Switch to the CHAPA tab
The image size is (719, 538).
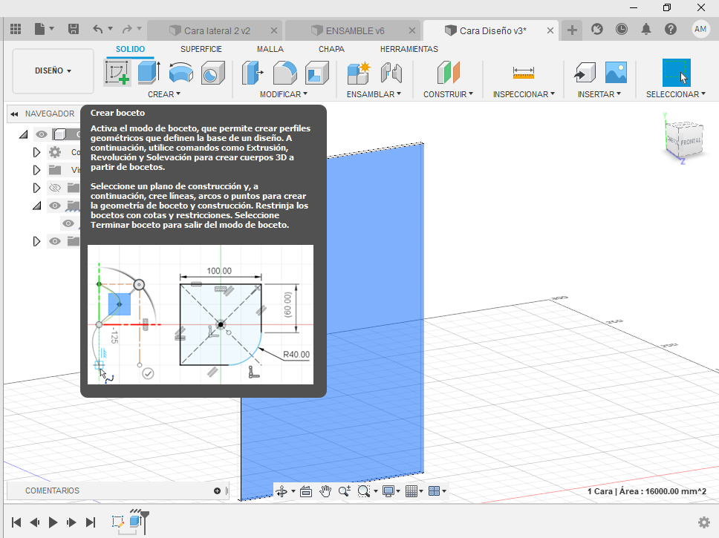tap(331, 49)
